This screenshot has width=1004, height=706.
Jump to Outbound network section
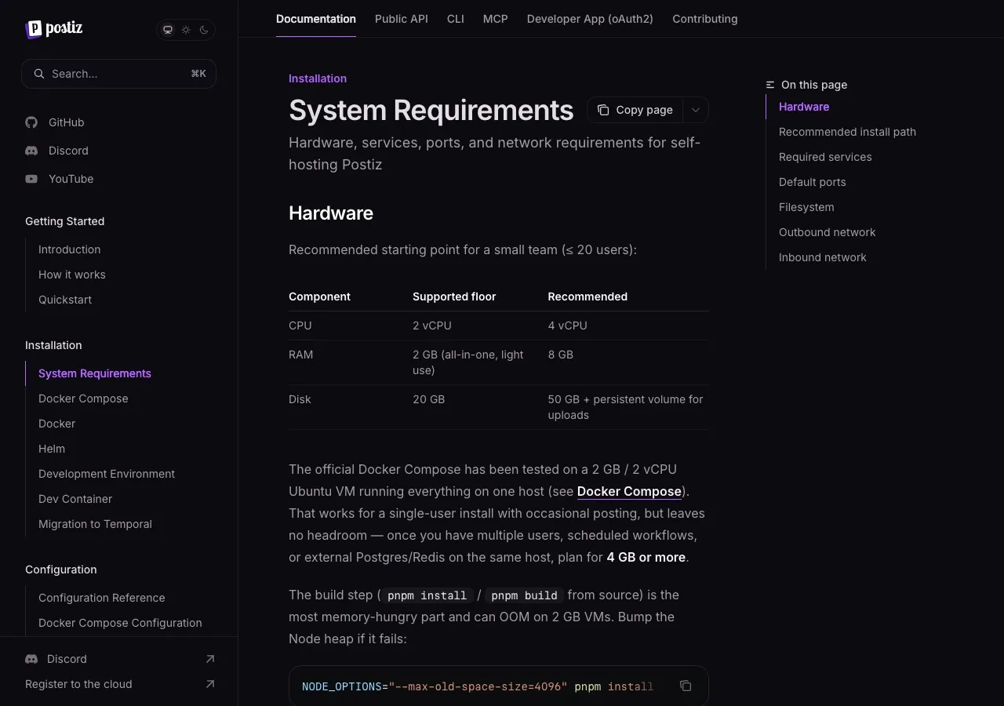pos(828,232)
